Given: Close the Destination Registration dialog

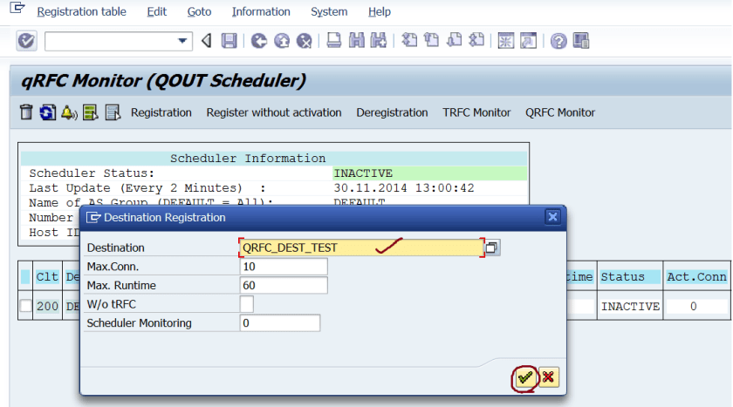Looking at the screenshot, I should [x=552, y=217].
